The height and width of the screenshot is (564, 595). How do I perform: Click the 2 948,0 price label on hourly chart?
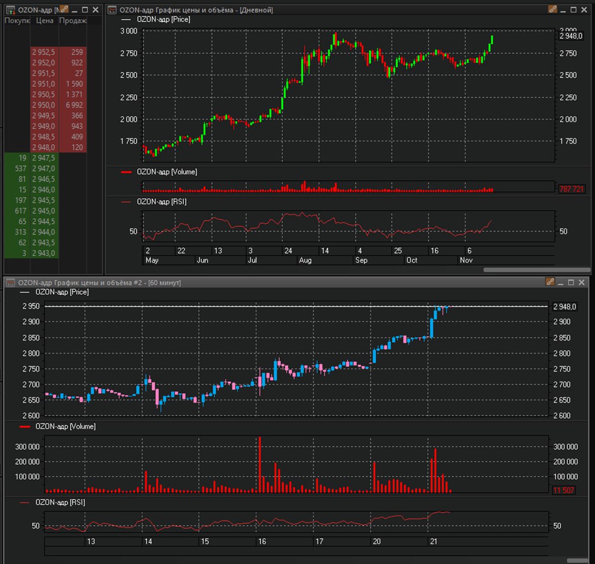(565, 306)
